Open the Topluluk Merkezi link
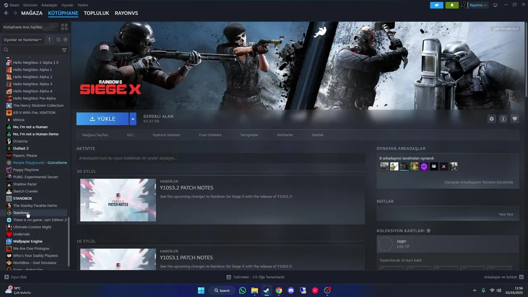The width and height of the screenshot is (528, 297). click(x=166, y=135)
